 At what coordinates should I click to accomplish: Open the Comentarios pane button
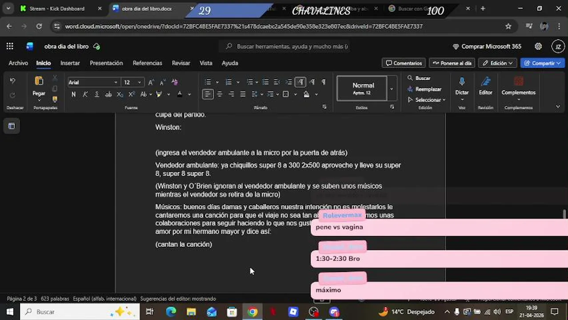pyautogui.click(x=404, y=63)
